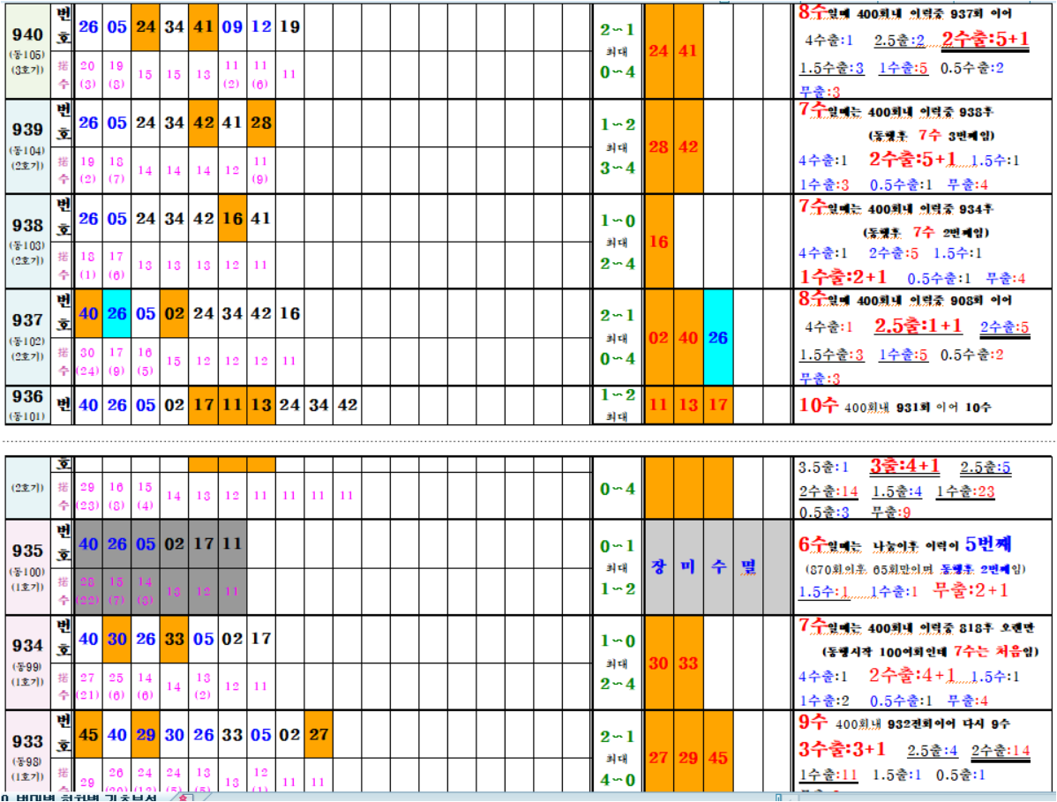The image size is (1057, 802).
Task: Click underlined '2.5출:1+1' text in row 937
Action: tap(918, 326)
